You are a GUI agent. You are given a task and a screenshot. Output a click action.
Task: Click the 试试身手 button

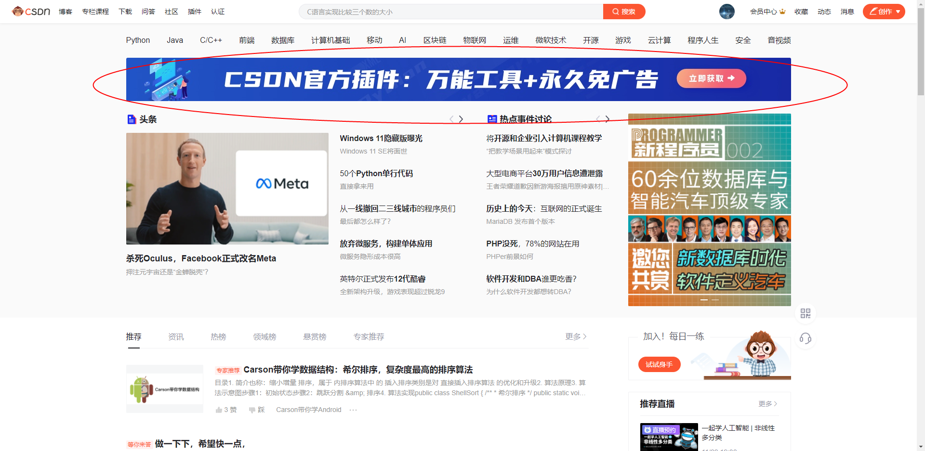tap(659, 364)
